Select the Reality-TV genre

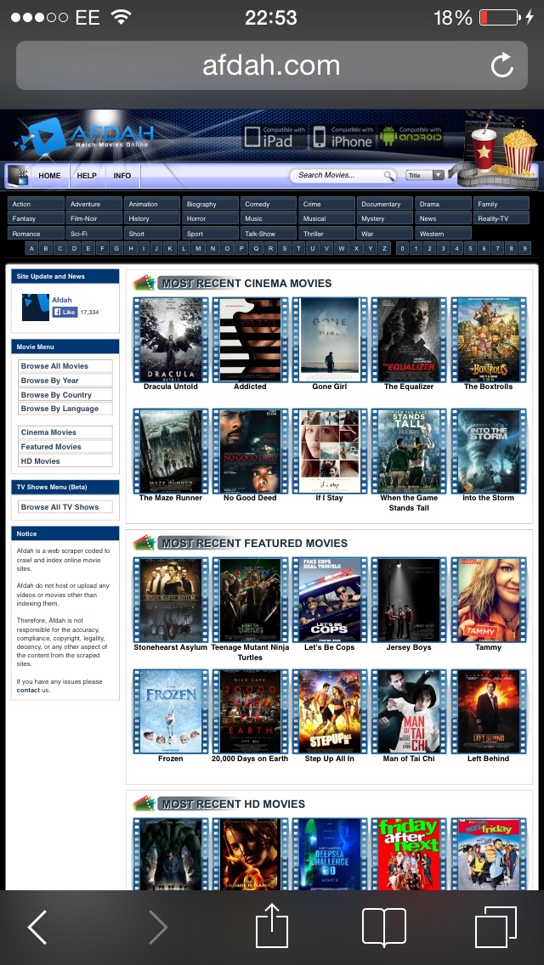click(x=501, y=218)
